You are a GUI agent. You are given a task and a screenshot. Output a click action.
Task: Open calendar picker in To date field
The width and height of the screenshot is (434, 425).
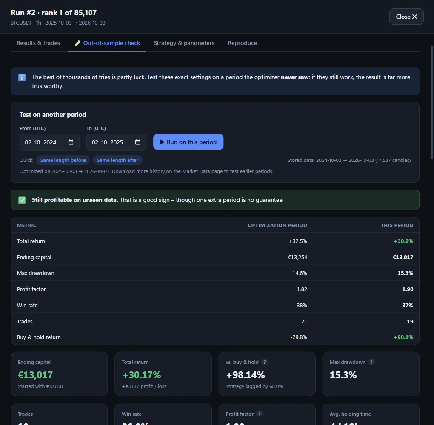point(137,142)
